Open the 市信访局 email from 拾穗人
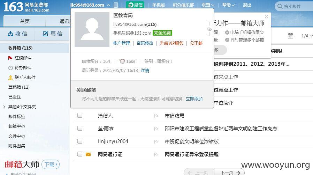This screenshot has height=175, width=313. click(175, 116)
